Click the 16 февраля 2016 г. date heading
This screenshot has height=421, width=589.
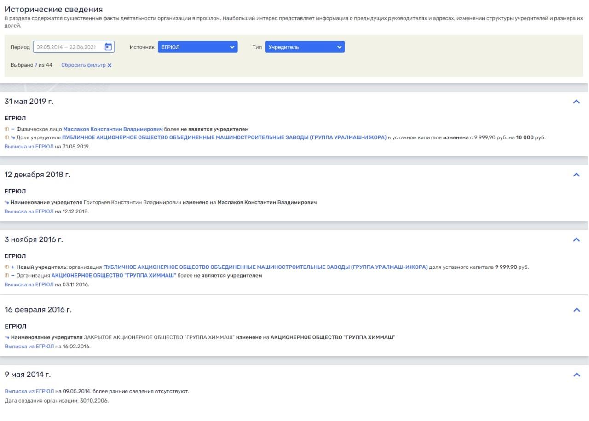tap(38, 310)
